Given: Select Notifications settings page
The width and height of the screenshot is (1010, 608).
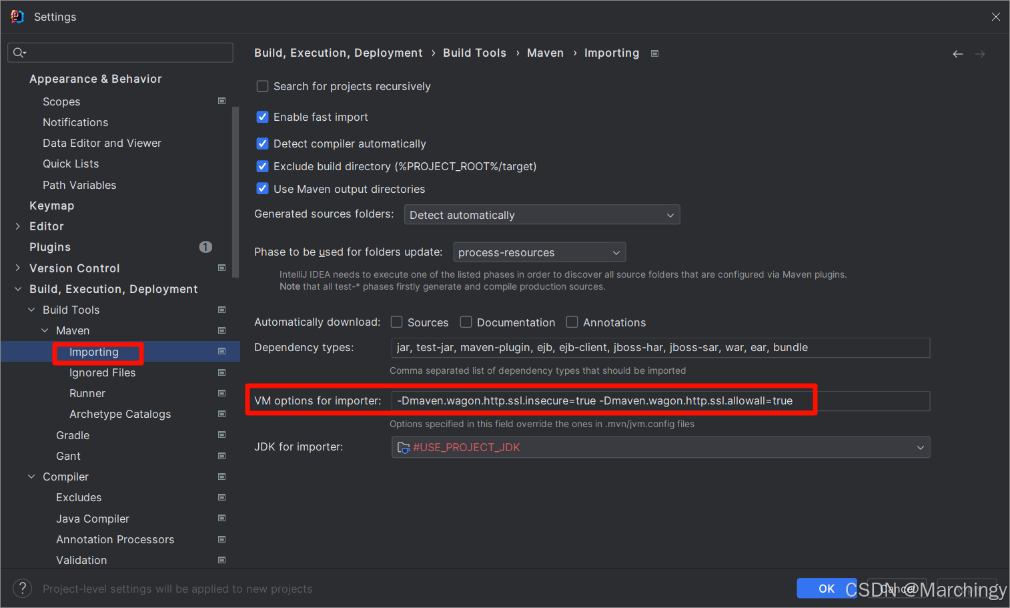Looking at the screenshot, I should click(x=75, y=122).
